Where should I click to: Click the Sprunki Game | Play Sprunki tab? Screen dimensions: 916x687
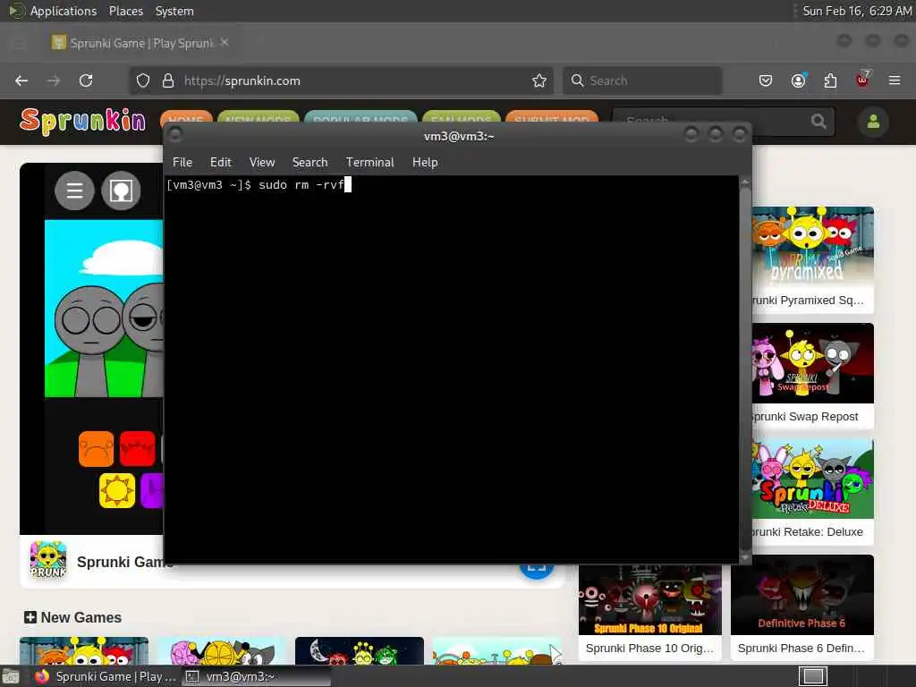click(x=140, y=43)
